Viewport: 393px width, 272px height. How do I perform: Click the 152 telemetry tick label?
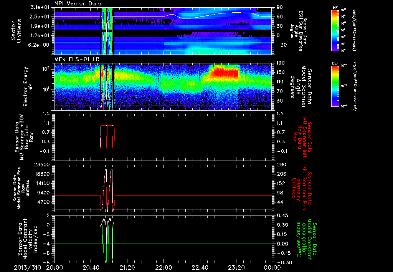pyautogui.click(x=281, y=183)
